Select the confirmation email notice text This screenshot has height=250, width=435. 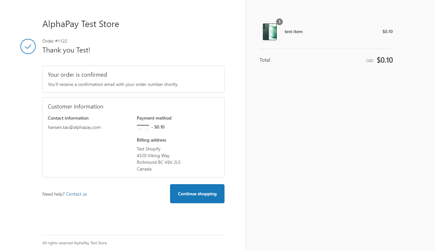(x=113, y=85)
